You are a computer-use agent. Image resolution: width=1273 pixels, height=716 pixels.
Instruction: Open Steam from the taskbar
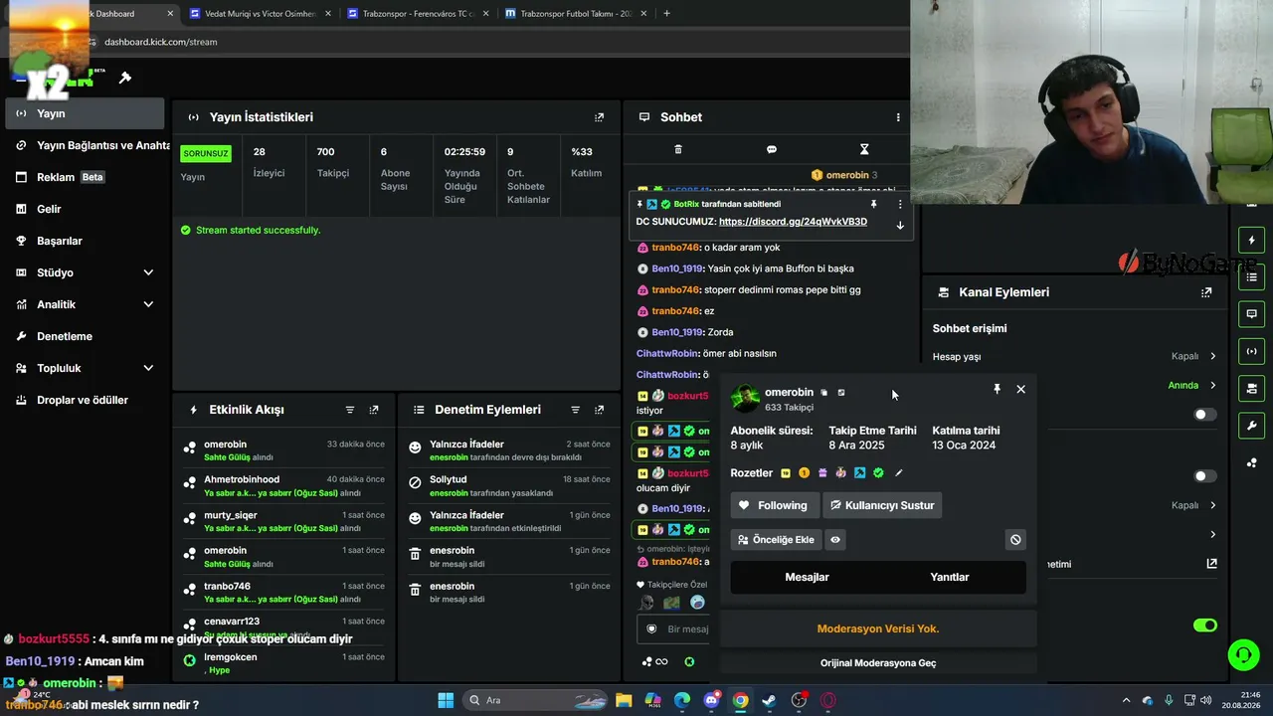pyautogui.click(x=770, y=700)
